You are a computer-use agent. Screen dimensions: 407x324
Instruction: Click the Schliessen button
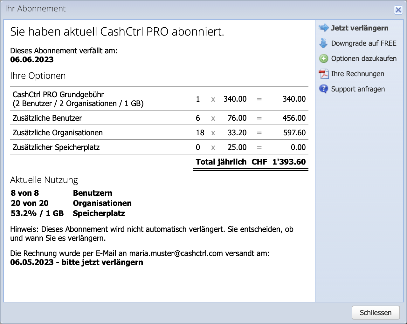pos(376,313)
